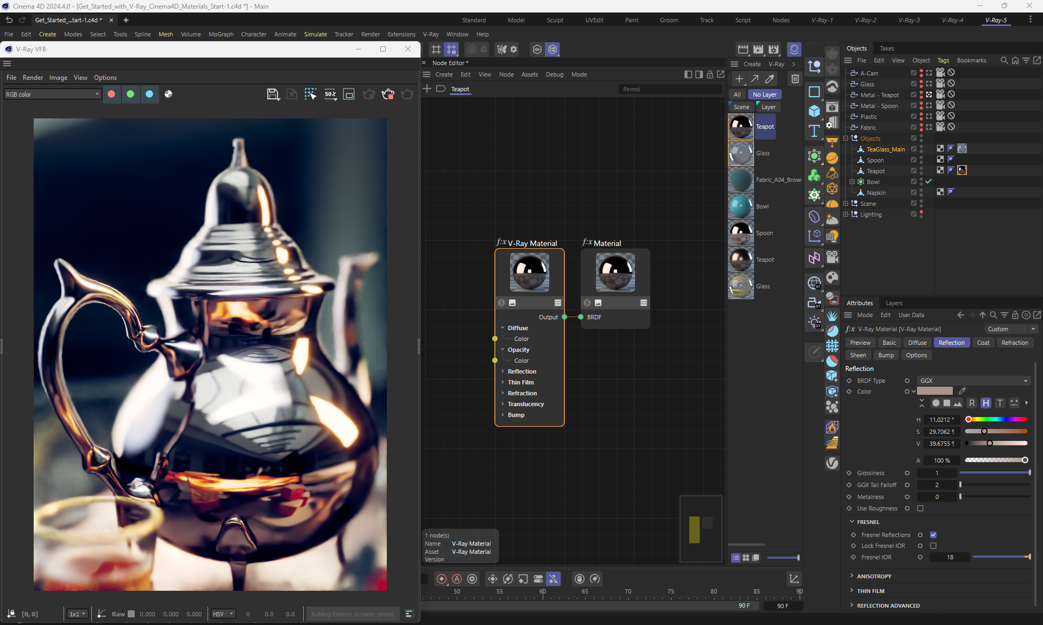Select the Text spline tool icon
This screenshot has height=625, width=1043.
(814, 131)
